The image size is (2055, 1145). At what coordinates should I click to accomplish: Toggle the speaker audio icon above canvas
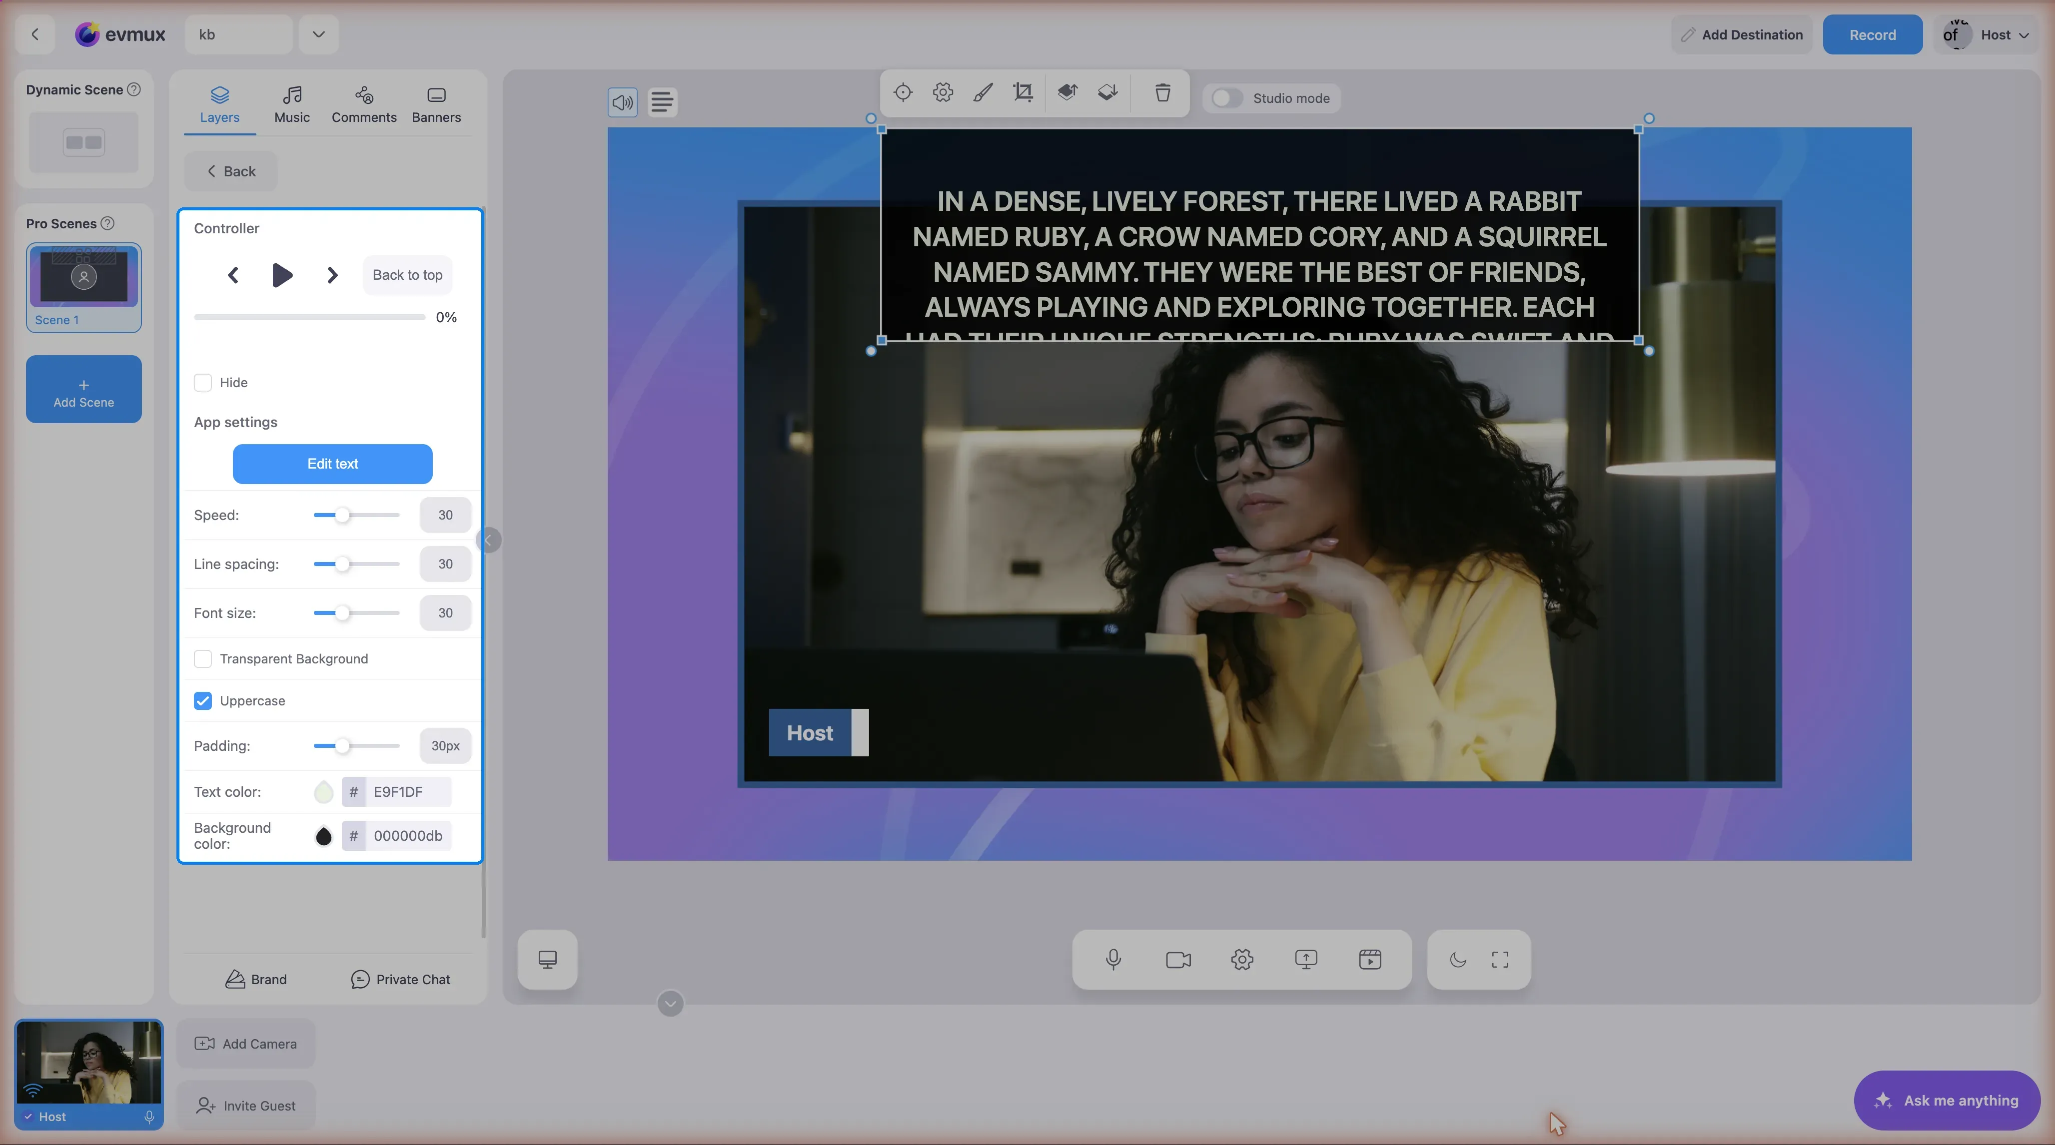(x=622, y=102)
